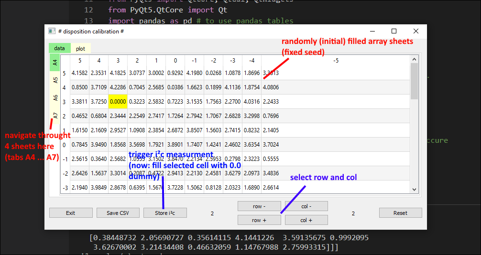Trigger the Store i²c button
481x255 pixels.
tap(165, 212)
